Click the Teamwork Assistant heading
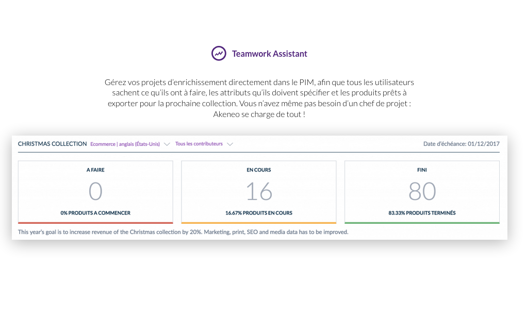The height and width of the screenshot is (314, 526). tap(269, 54)
